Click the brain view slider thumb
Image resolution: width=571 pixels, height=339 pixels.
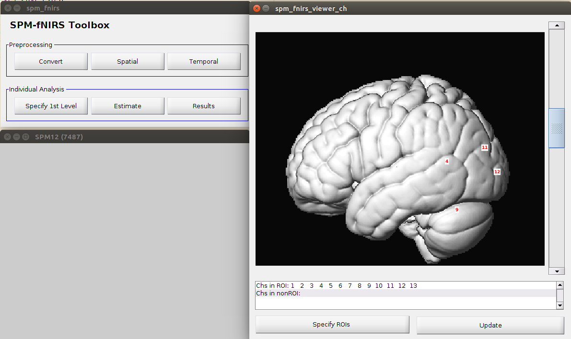tap(556, 128)
